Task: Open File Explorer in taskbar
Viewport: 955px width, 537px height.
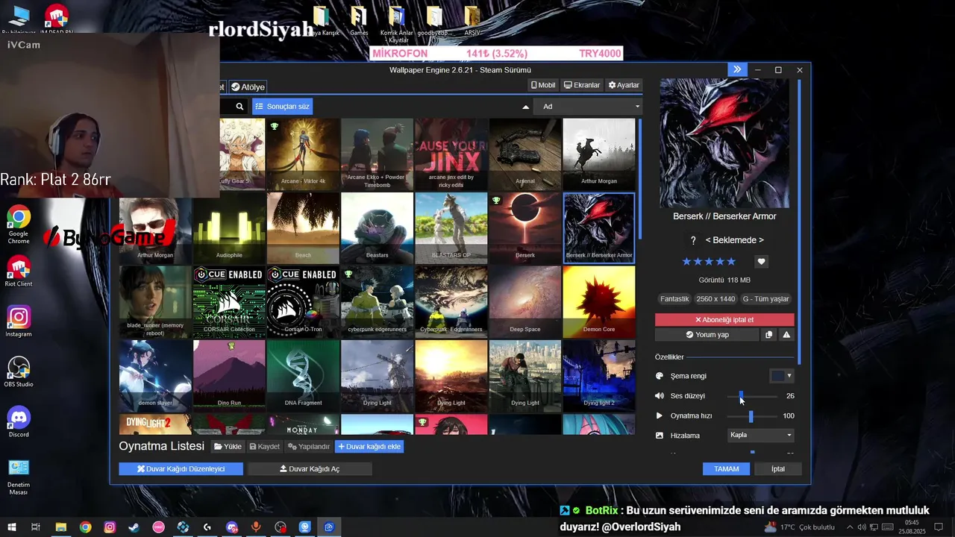Action: pyautogui.click(x=61, y=527)
